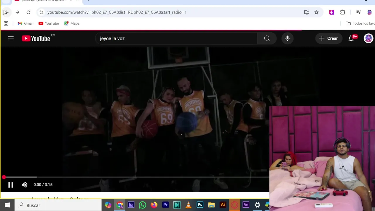375x211 pixels.
Task: Pause the video with the pause button
Action: pos(11,185)
